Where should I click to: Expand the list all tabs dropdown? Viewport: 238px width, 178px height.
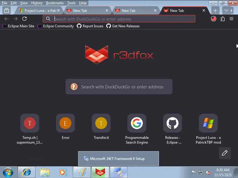228,11
